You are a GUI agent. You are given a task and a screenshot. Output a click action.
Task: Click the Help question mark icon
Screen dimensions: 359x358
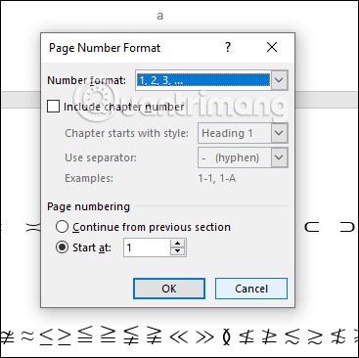(228, 48)
